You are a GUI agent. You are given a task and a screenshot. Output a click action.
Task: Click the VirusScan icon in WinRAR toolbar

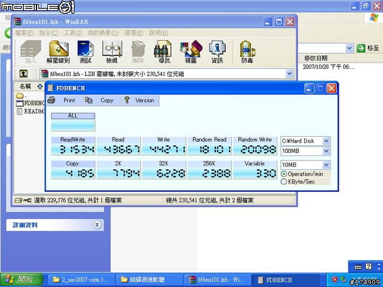click(x=247, y=52)
